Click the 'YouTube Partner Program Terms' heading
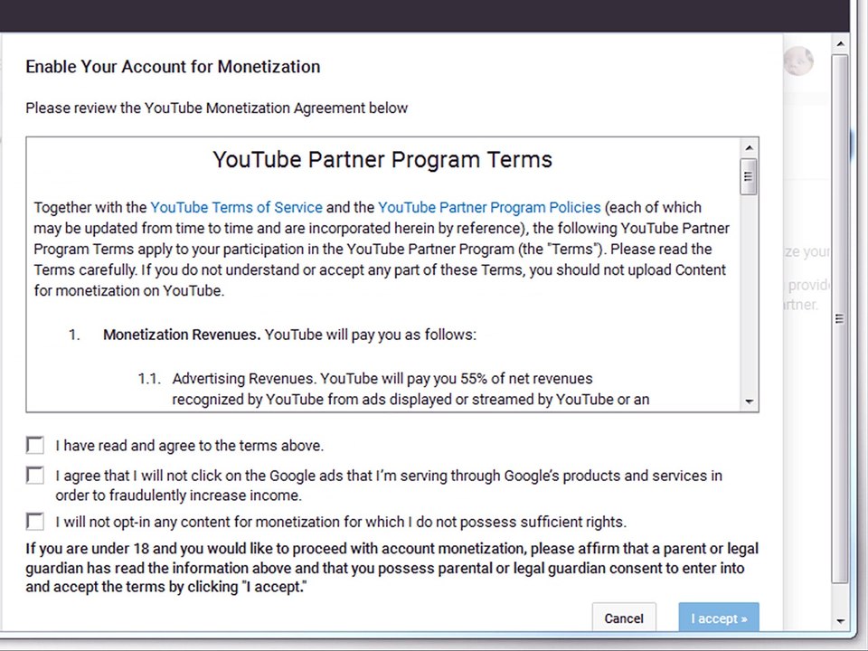868x651 pixels. (382, 159)
